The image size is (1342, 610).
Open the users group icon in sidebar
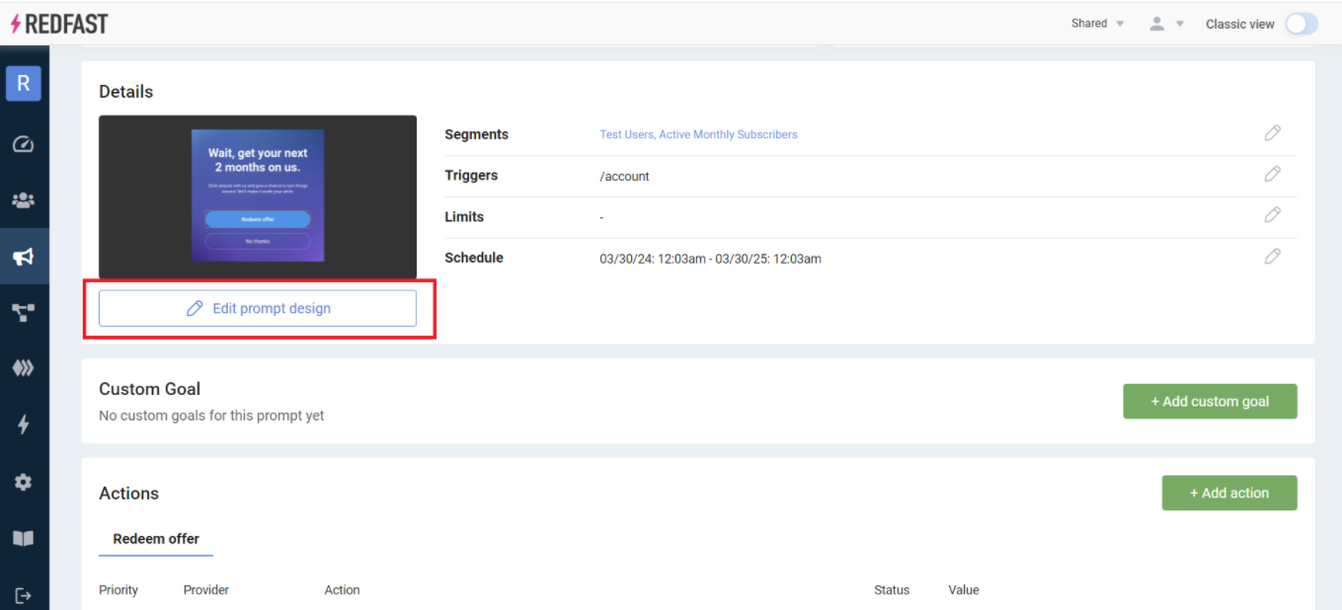click(x=24, y=200)
